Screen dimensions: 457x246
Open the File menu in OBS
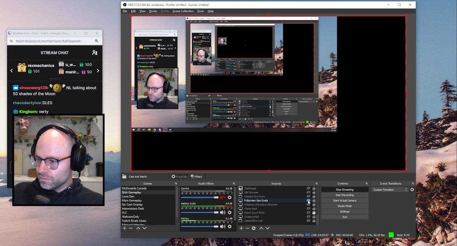[x=125, y=11]
